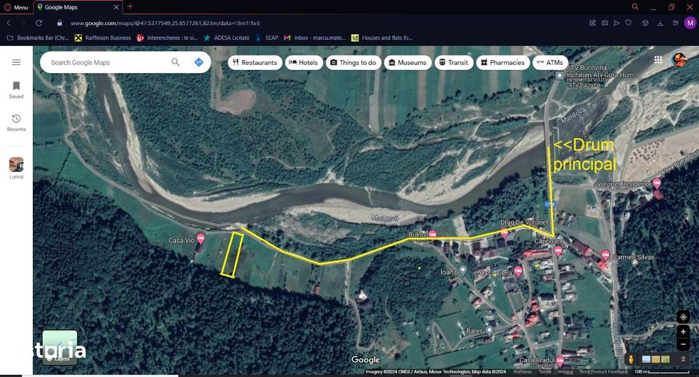This screenshot has width=699, height=377.
Task: Select the ATMs category chip
Action: pos(550,62)
